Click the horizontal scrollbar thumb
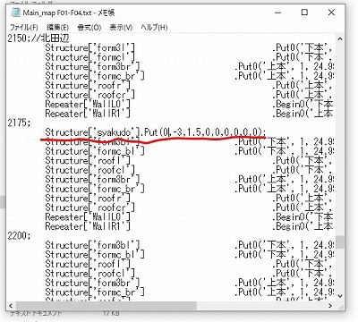Image resolution: width=358 pixels, height=322 pixels. (107, 306)
